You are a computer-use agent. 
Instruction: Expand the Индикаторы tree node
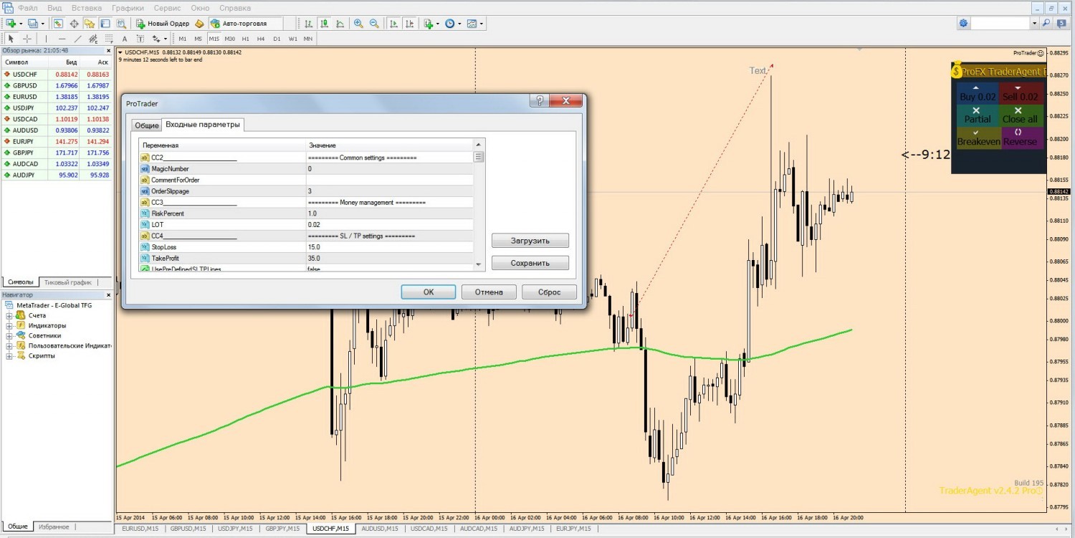pyautogui.click(x=10, y=326)
